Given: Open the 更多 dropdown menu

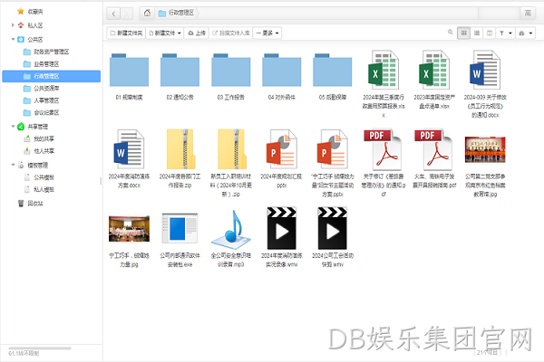Looking at the screenshot, I should 267,33.
